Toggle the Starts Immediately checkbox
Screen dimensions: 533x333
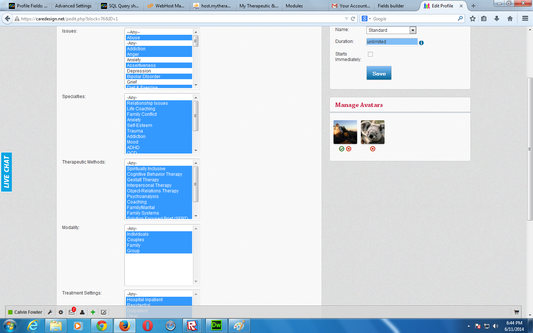coord(370,54)
